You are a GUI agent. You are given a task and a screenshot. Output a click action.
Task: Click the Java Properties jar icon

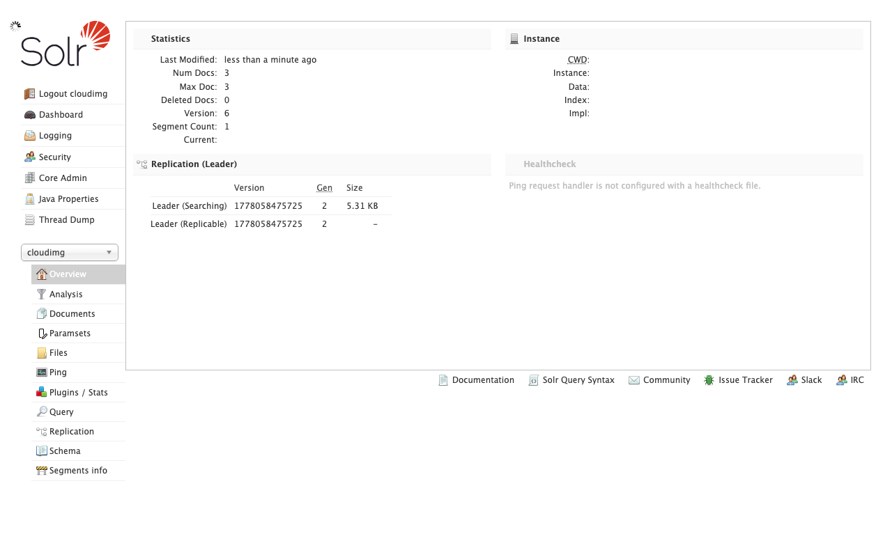click(x=29, y=199)
